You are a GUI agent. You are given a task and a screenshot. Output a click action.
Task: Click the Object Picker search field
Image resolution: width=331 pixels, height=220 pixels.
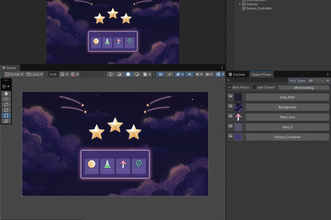point(258,80)
